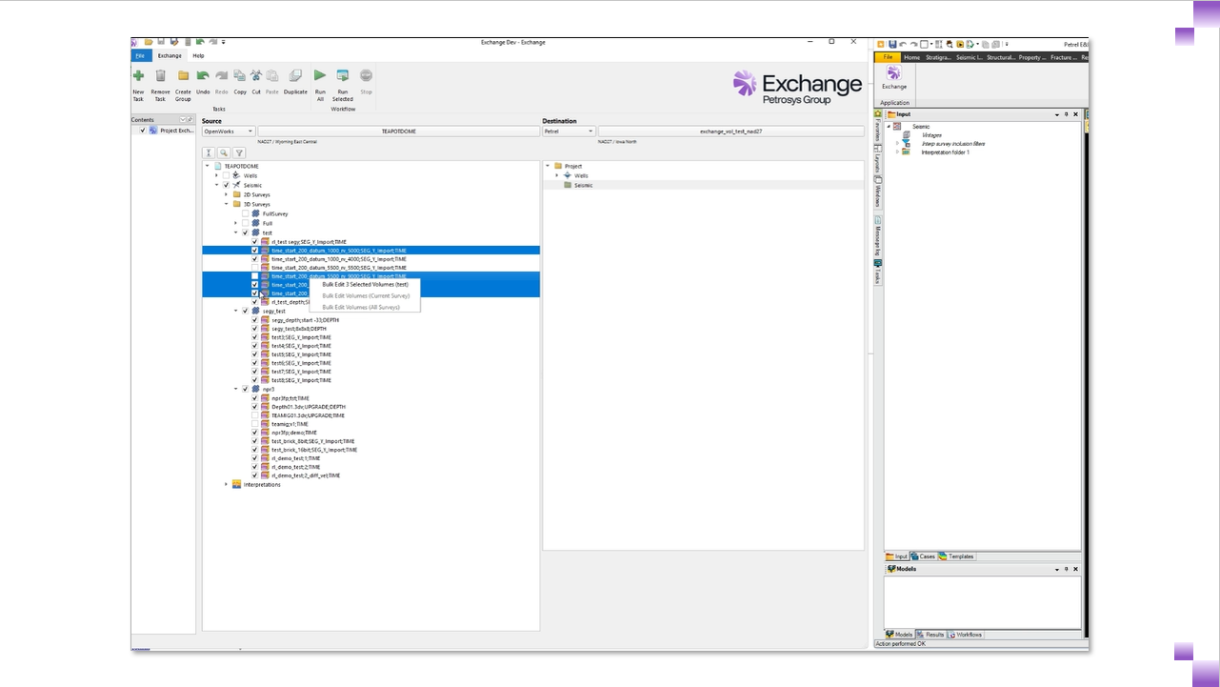1220x687 pixels.
Task: Click the search magnifier above the source tree
Action: tap(223, 152)
